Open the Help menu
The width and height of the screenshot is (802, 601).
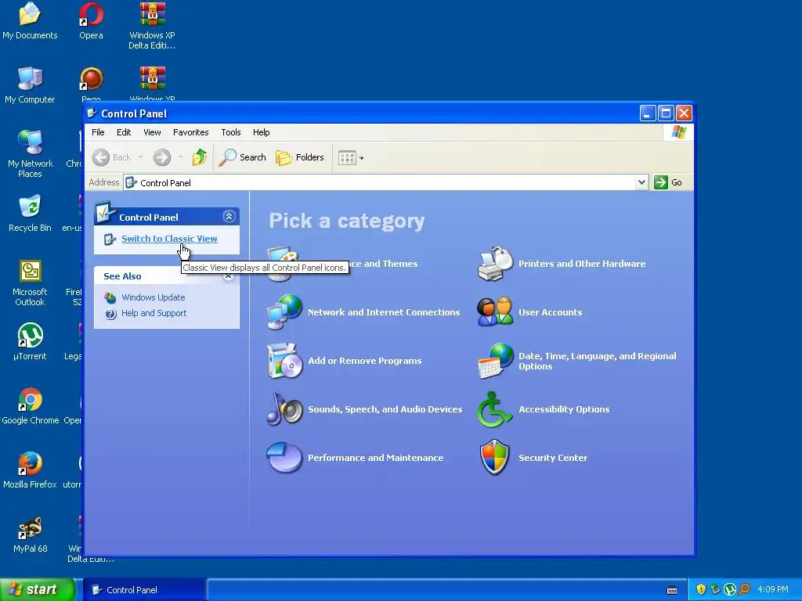coord(261,132)
